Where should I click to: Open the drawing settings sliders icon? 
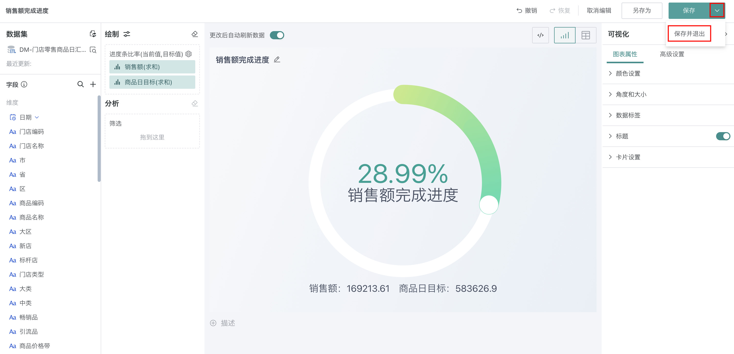pos(127,34)
